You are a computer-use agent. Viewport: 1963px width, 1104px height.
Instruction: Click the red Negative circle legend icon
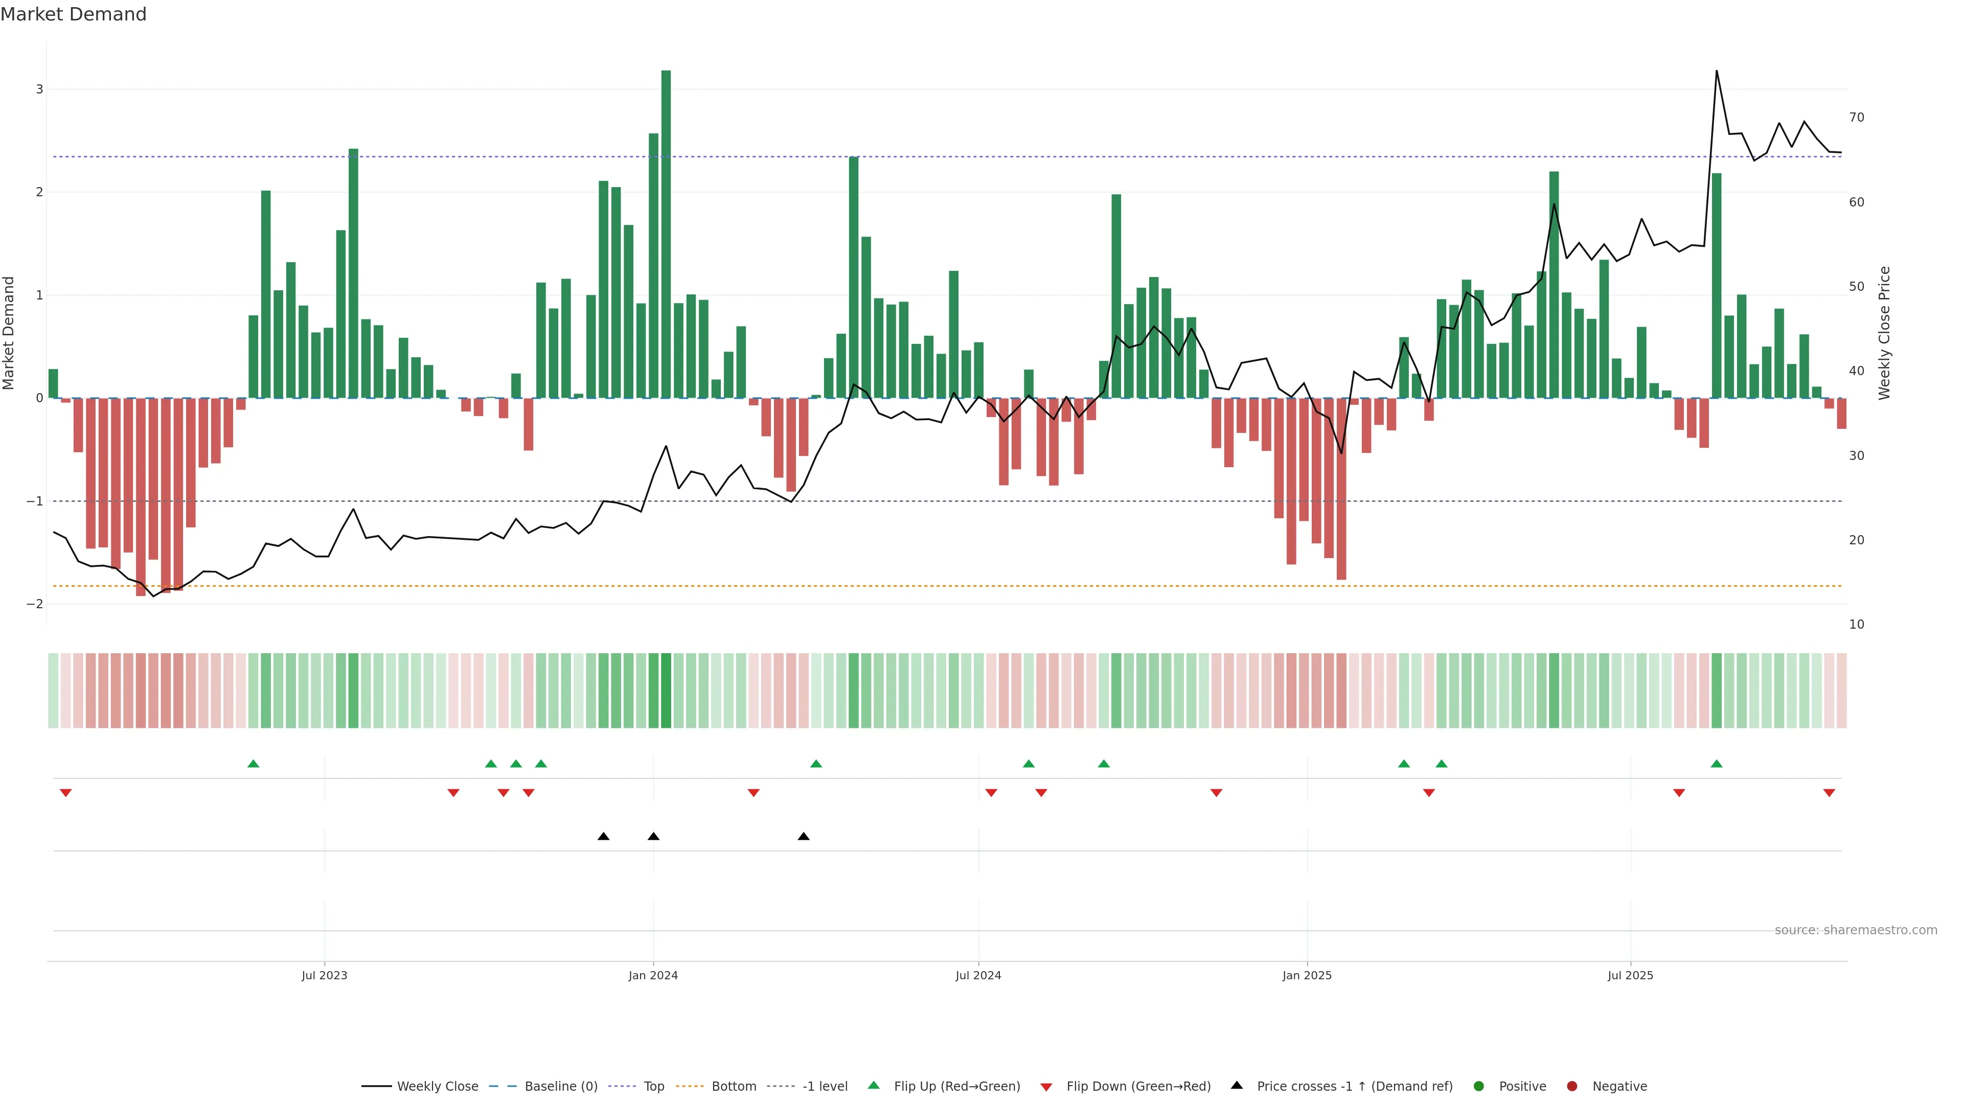(1571, 1086)
